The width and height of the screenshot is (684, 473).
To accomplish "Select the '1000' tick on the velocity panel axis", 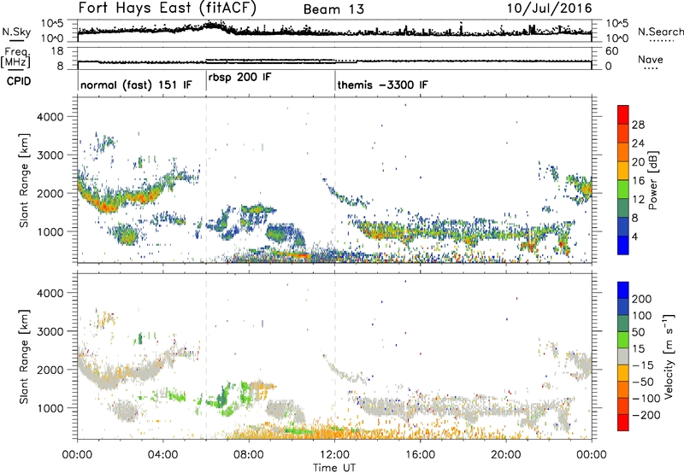I will tap(50, 408).
